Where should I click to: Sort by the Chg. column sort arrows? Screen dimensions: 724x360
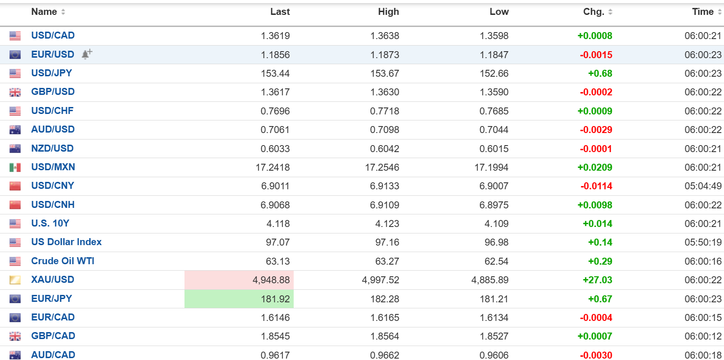610,12
